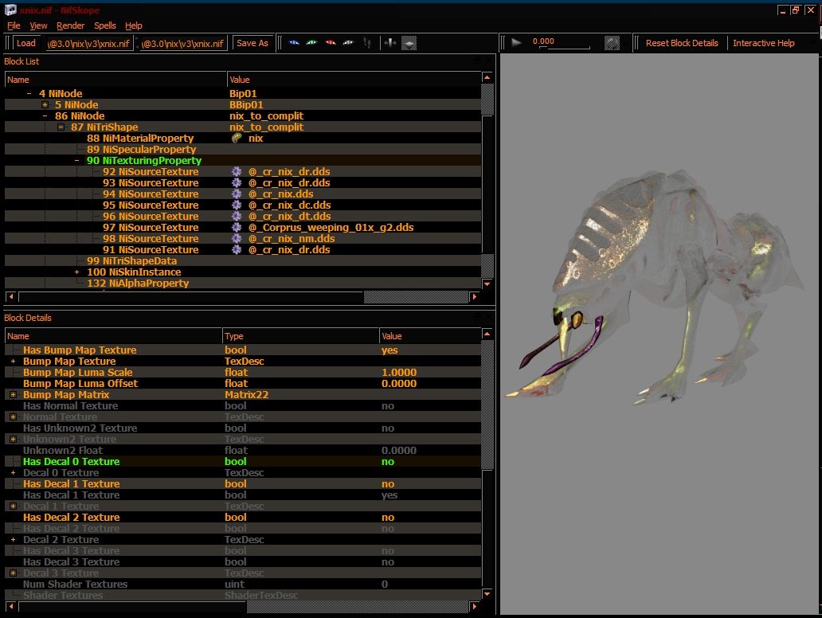Click the animation loop icon beside time slider
Screen dimensions: 822x618
612,43
